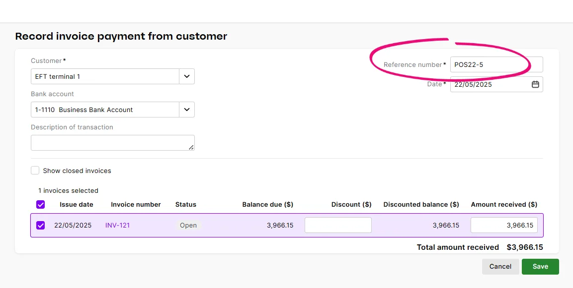Open invoice INV-121
The height and width of the screenshot is (288, 573).
tap(117, 225)
